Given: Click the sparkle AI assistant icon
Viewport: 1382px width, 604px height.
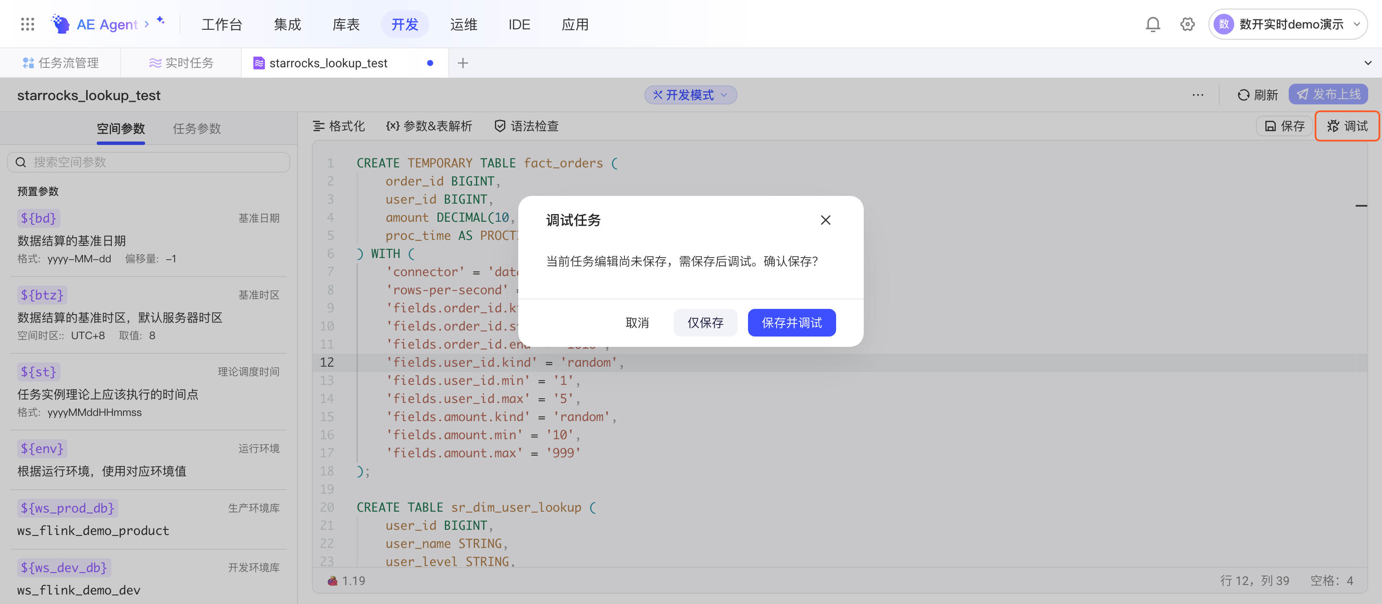Looking at the screenshot, I should click(160, 20).
